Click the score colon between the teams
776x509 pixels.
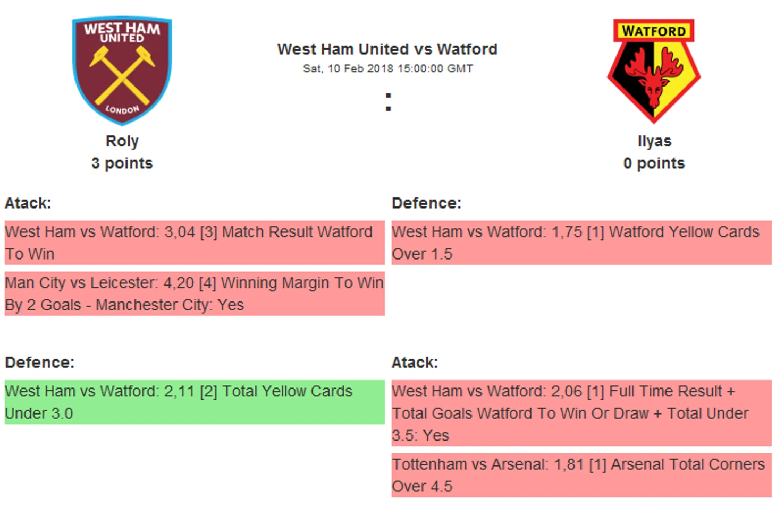(389, 102)
